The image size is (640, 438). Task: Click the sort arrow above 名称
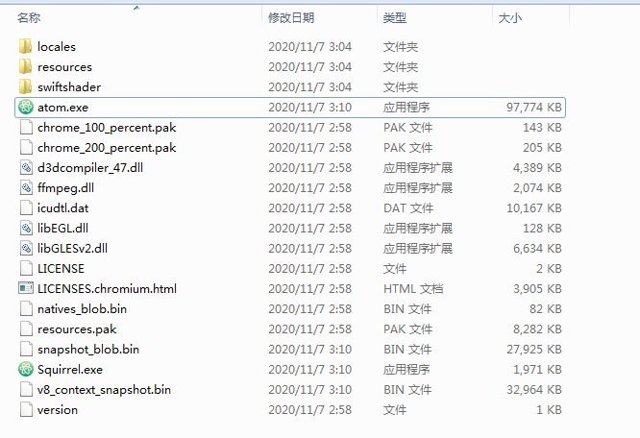(x=136, y=8)
